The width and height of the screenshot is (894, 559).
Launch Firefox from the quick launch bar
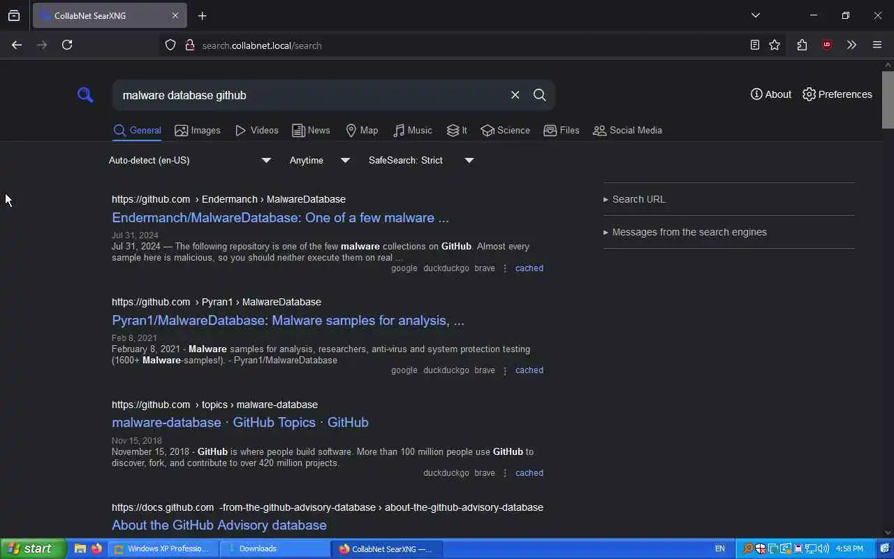point(96,549)
